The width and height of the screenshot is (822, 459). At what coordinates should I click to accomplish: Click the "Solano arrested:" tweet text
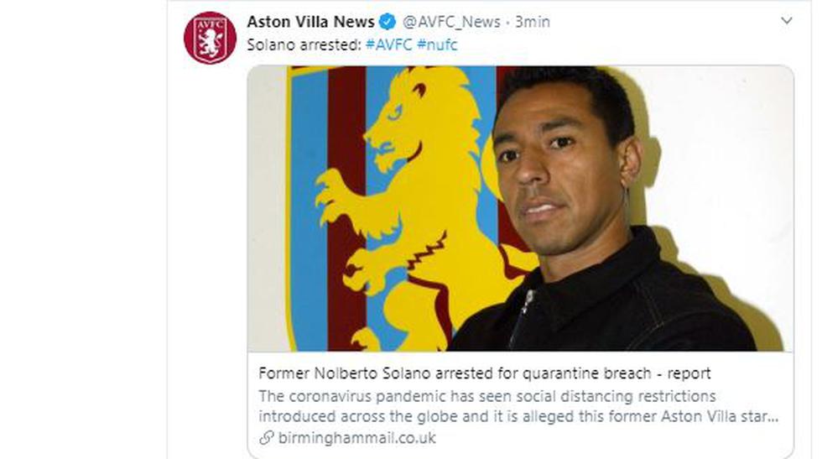click(x=303, y=44)
